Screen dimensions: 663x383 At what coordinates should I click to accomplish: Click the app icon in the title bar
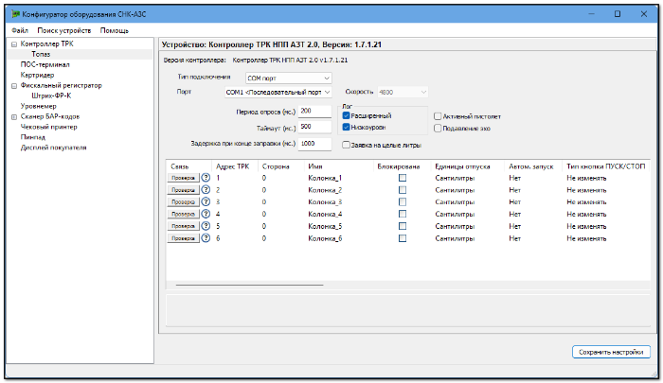click(16, 14)
